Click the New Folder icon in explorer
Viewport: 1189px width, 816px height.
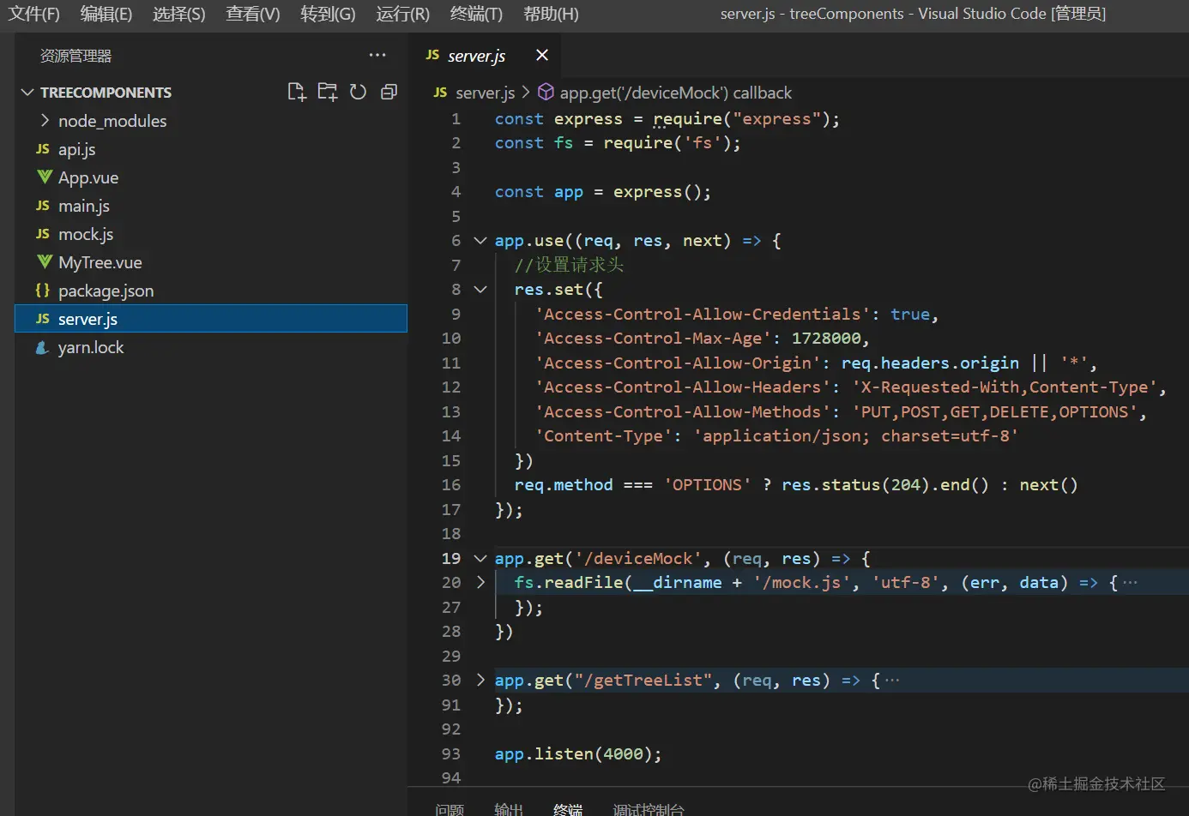point(327,92)
